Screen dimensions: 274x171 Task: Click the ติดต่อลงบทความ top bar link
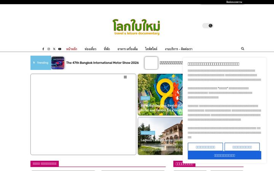point(234,2)
